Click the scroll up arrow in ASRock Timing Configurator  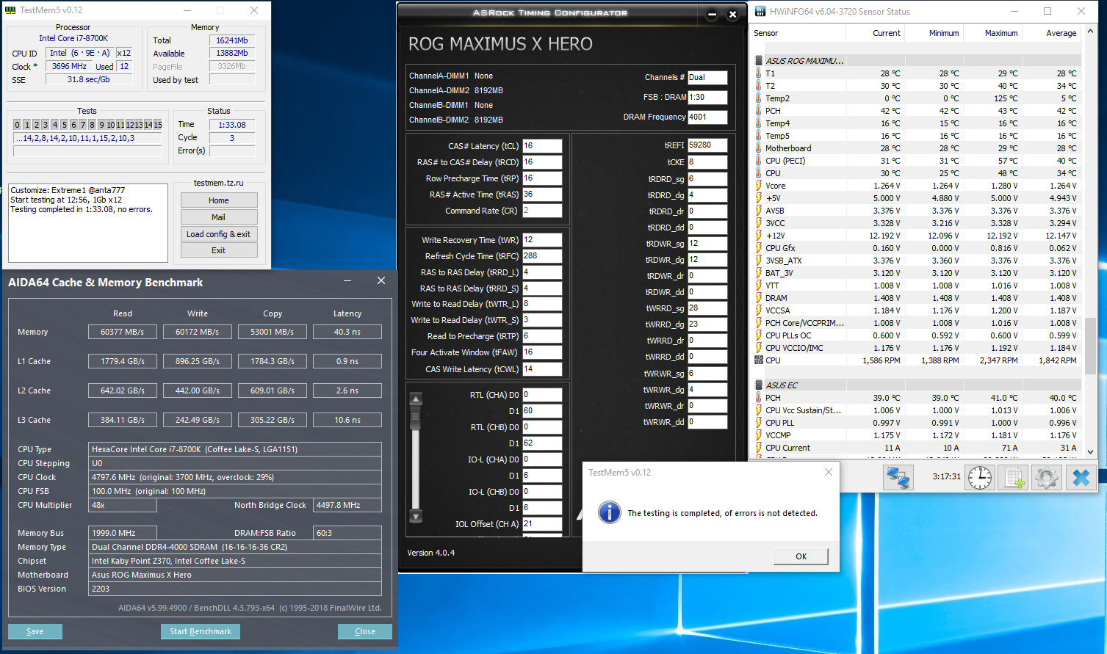(x=416, y=400)
